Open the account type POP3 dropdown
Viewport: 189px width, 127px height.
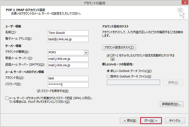[x=86, y=53]
